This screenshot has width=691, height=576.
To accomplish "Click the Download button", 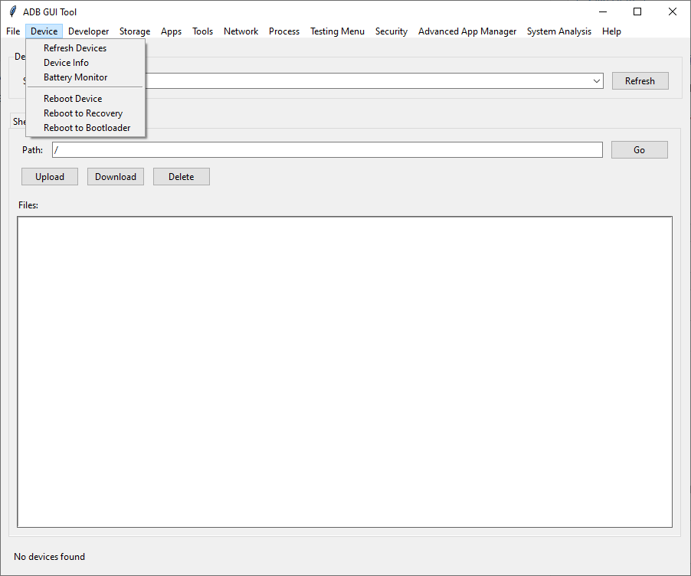I will [115, 176].
